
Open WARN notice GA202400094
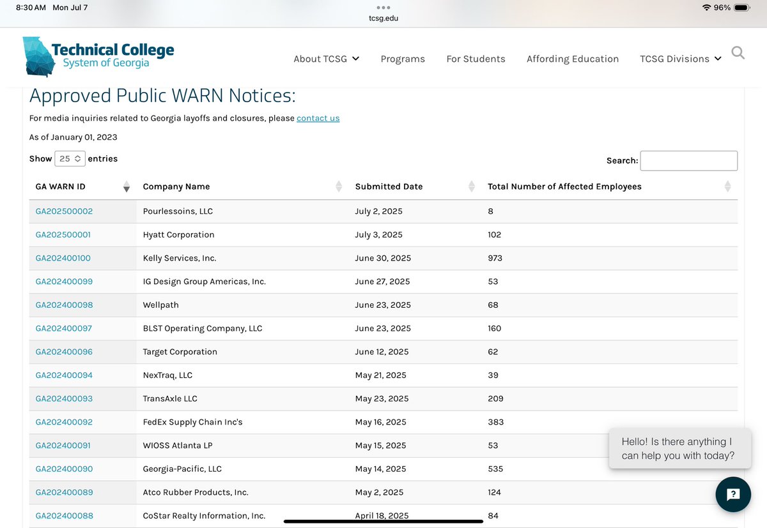tap(64, 375)
